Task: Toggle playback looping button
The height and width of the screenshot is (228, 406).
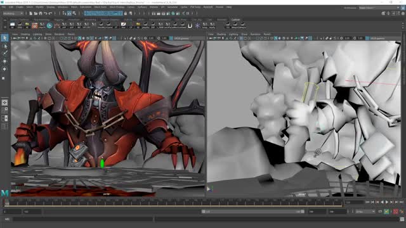Action: [x=380, y=212]
